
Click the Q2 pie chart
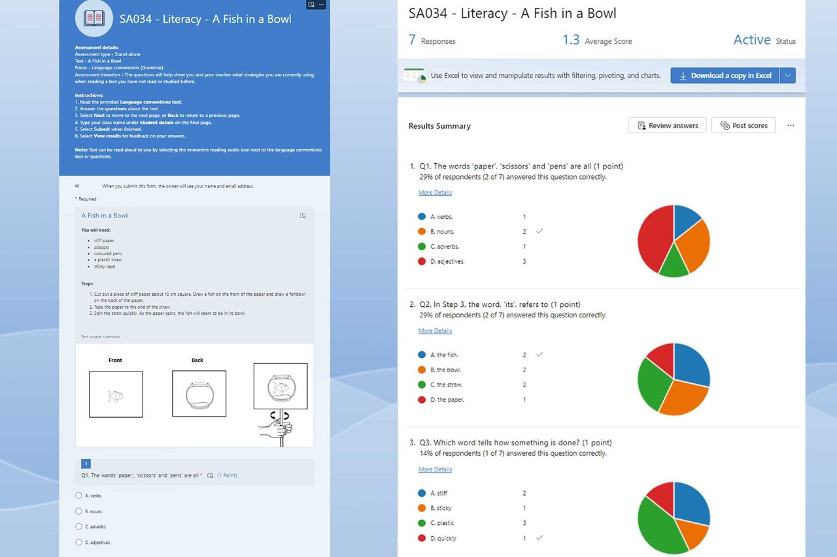tap(674, 379)
